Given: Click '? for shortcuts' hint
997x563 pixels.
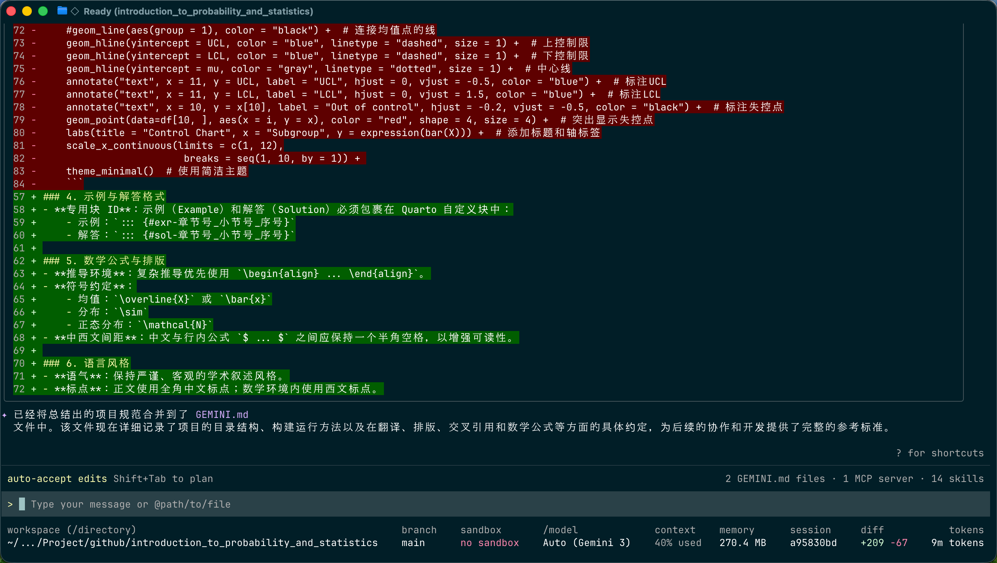Looking at the screenshot, I should 940,453.
